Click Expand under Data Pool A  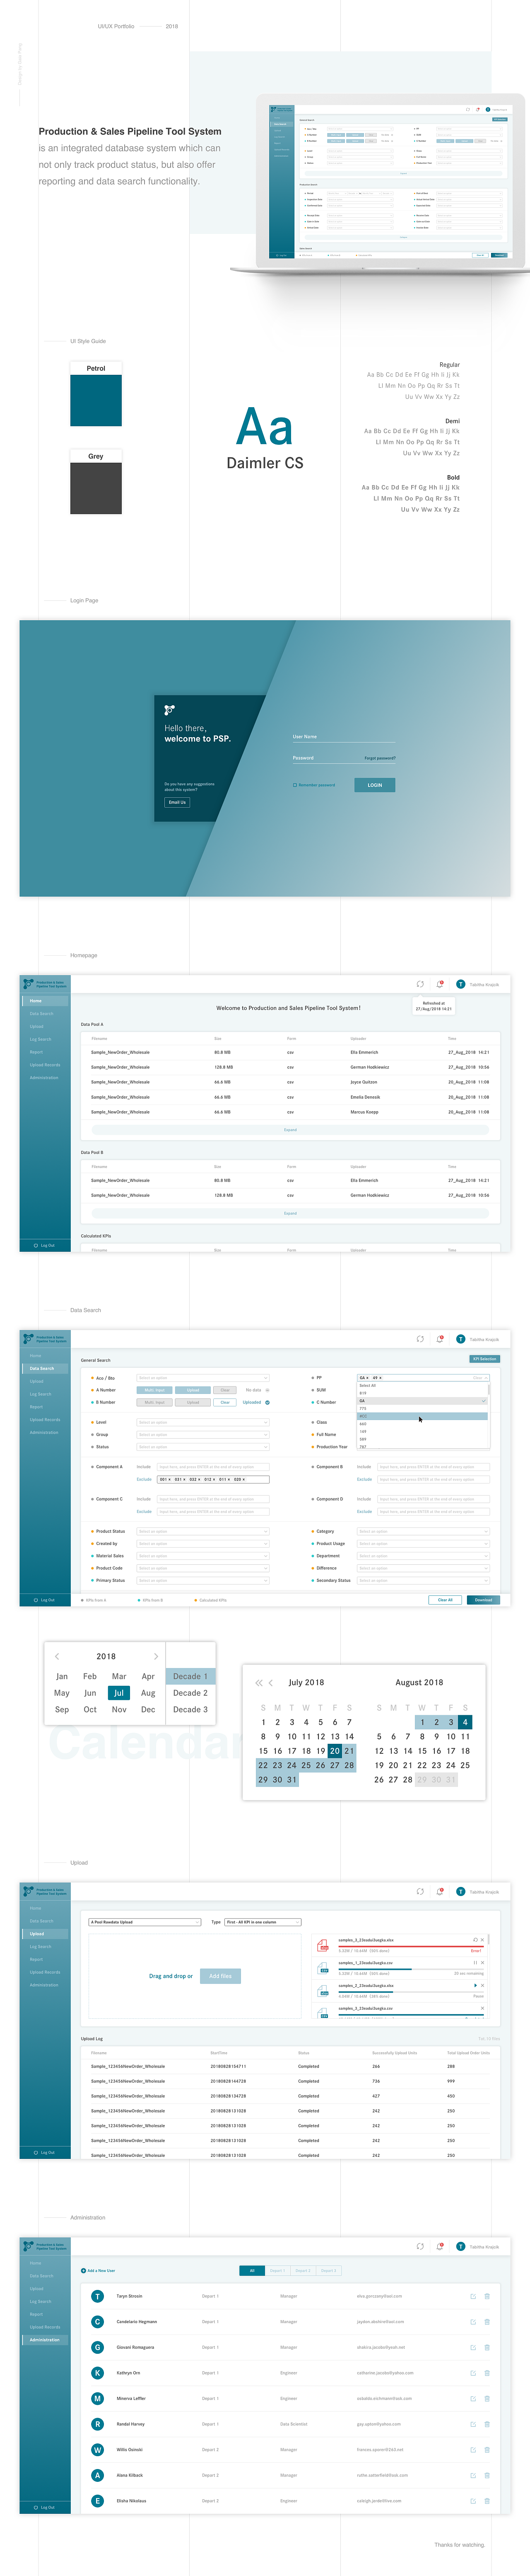[x=290, y=1129]
